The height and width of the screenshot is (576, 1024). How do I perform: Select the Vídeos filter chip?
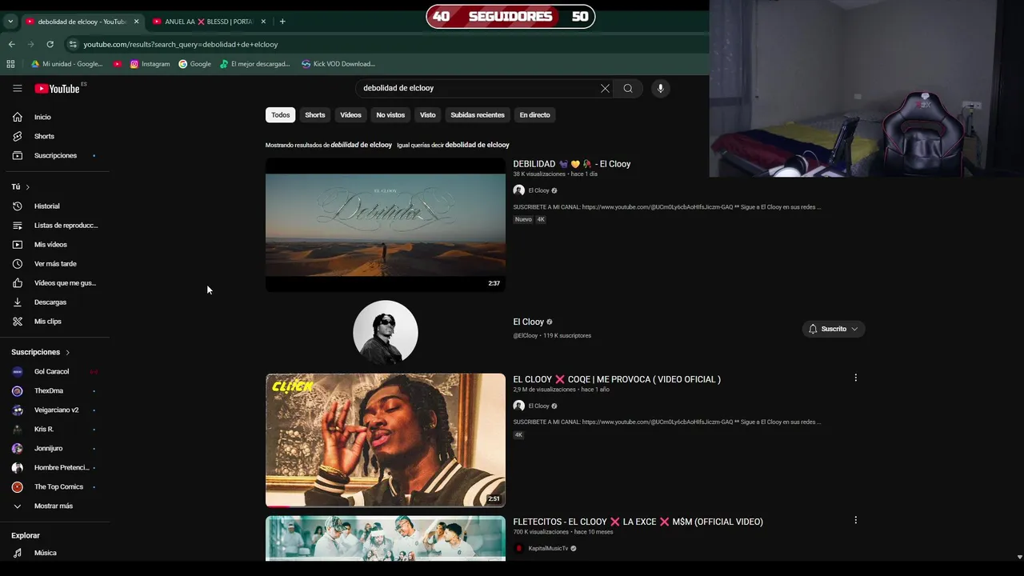pos(350,115)
